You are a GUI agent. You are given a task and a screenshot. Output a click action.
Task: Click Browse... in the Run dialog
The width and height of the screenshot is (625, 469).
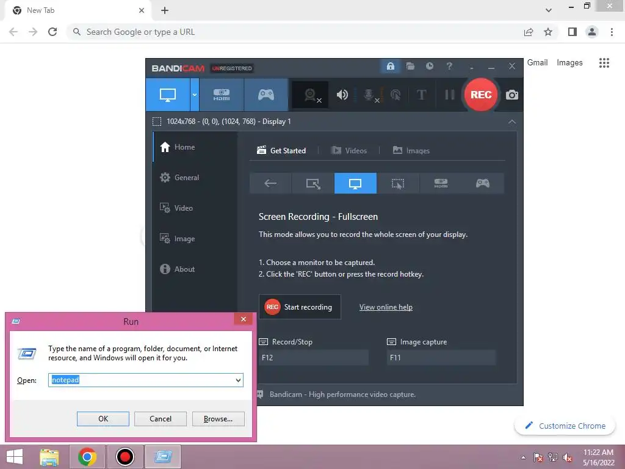click(x=218, y=419)
